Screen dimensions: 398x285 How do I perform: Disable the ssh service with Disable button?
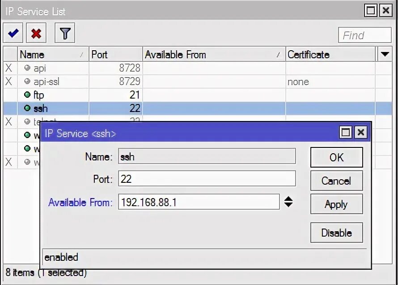pyautogui.click(x=336, y=233)
